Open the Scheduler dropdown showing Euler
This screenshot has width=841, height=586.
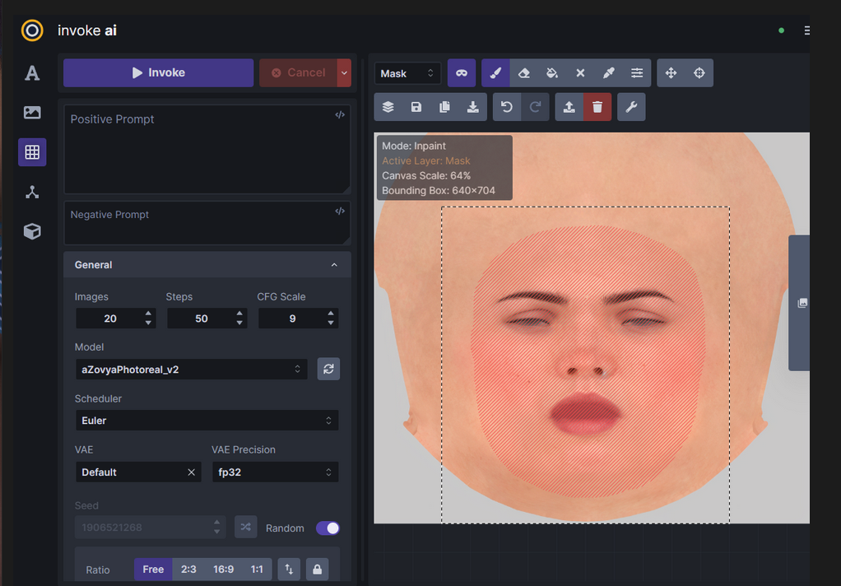coord(206,421)
